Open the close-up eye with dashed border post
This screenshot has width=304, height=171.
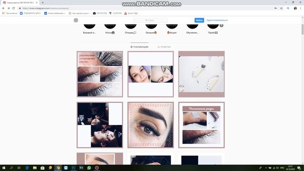[151, 125]
